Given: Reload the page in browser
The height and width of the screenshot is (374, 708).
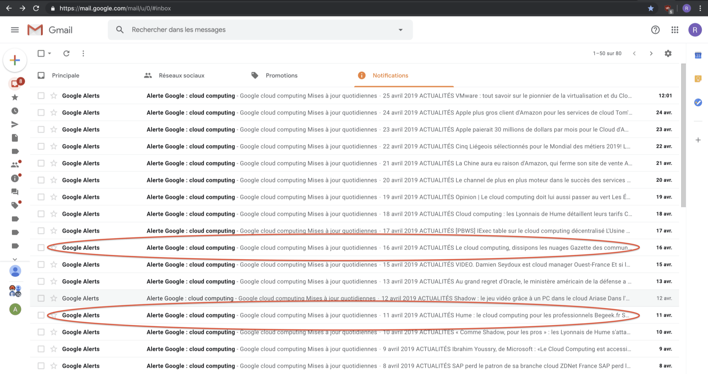Looking at the screenshot, I should (x=36, y=8).
